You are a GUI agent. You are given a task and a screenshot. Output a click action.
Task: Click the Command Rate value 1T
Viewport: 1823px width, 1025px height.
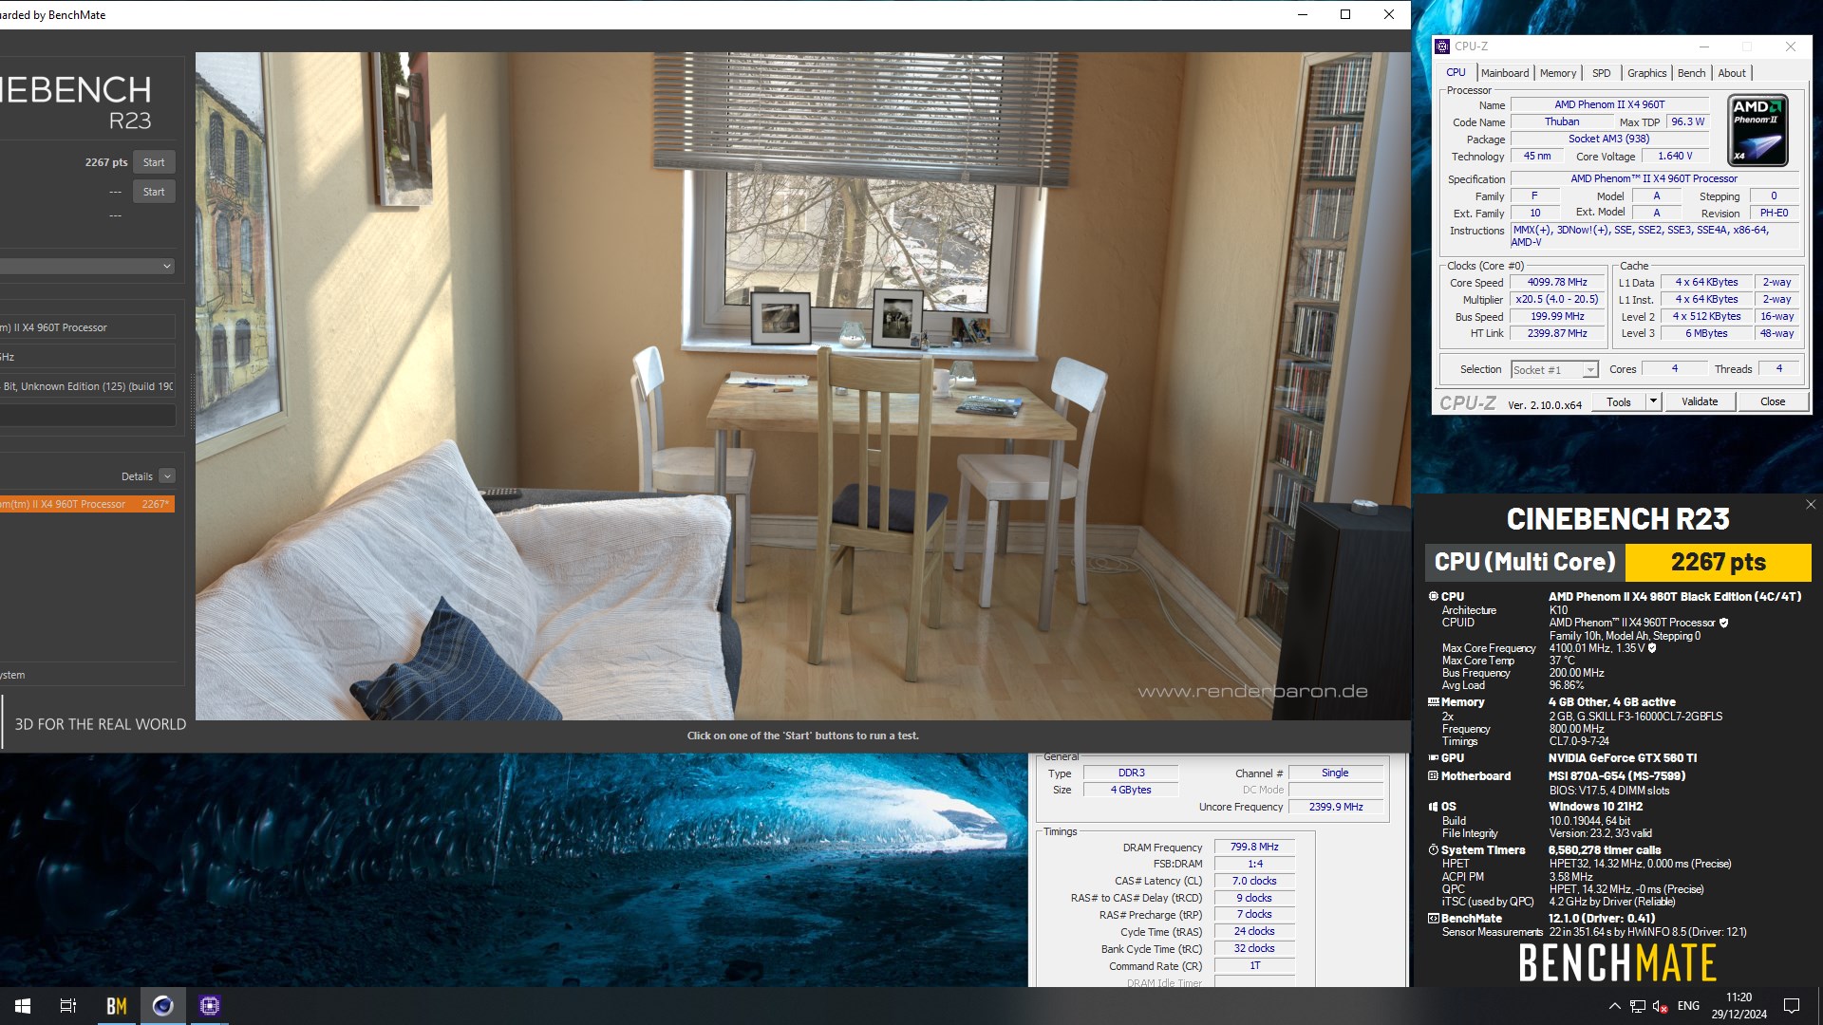point(1254,966)
